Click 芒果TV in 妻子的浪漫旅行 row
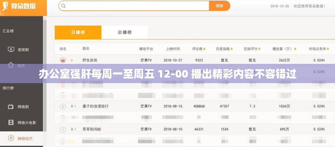 click(146, 106)
